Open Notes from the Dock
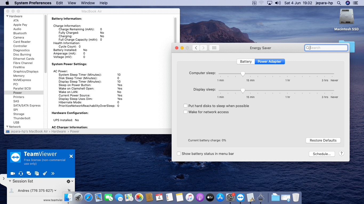The width and height of the screenshot is (364, 204). [179, 197]
